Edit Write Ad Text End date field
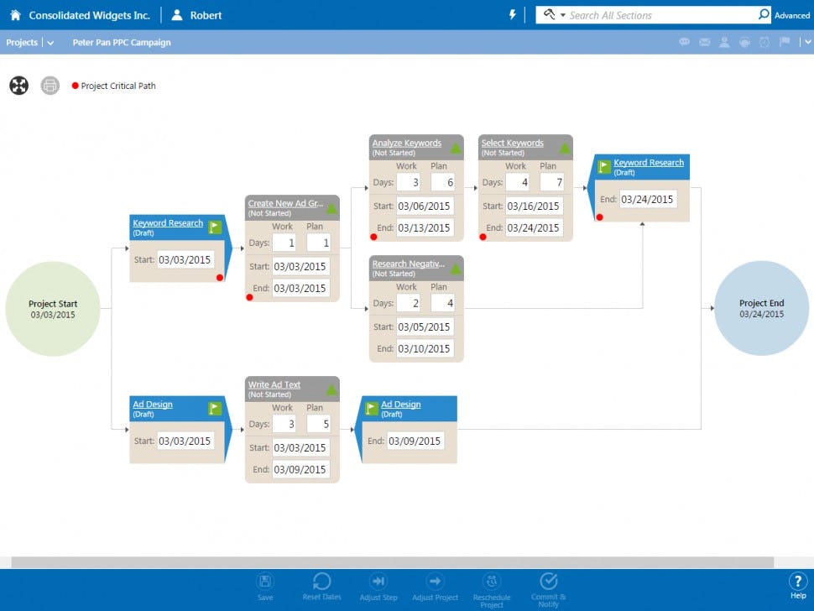 [300, 469]
